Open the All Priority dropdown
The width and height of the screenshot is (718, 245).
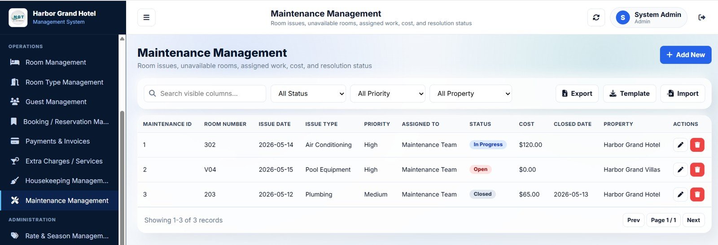(388, 94)
